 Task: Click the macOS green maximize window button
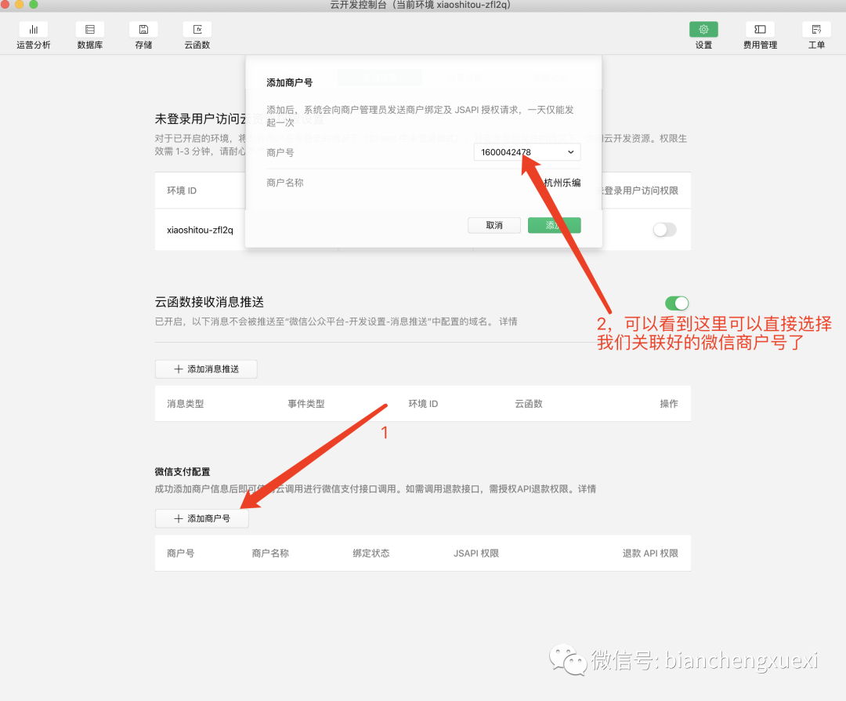[34, 5]
